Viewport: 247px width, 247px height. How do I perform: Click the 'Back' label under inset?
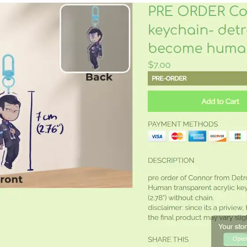(99, 77)
